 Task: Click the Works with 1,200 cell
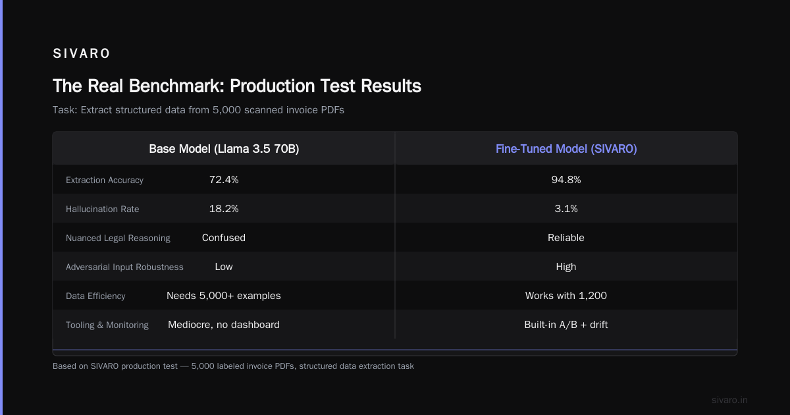[566, 296]
